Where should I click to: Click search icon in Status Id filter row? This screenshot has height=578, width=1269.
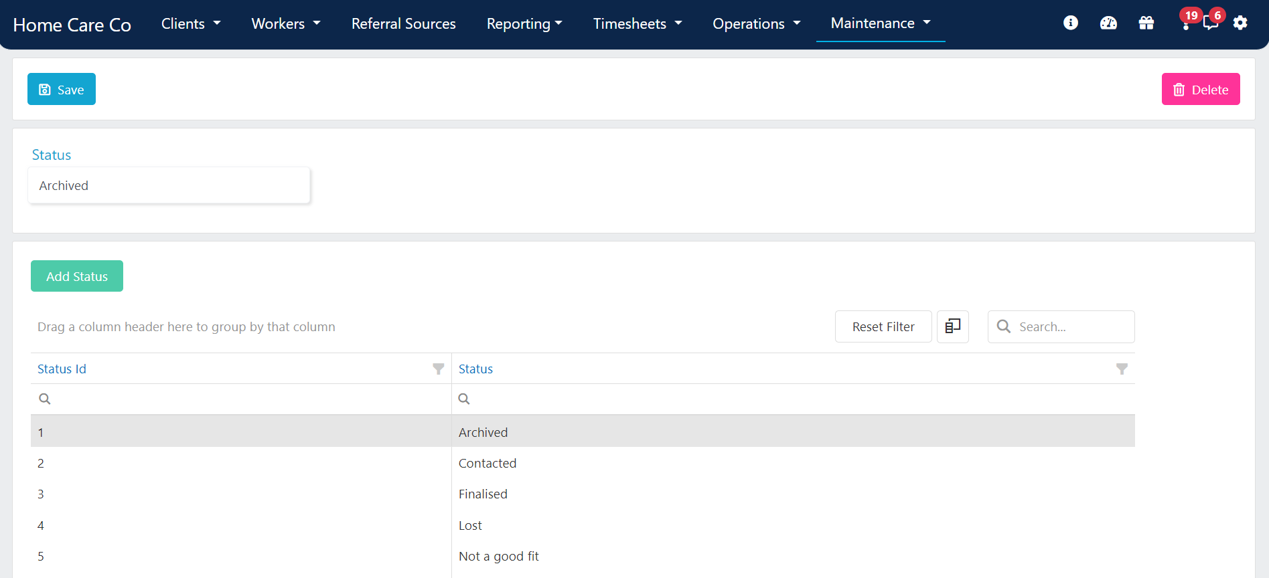tap(45, 399)
